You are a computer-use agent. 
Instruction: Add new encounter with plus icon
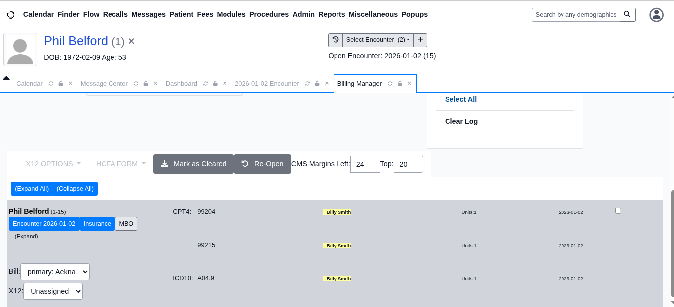click(420, 40)
